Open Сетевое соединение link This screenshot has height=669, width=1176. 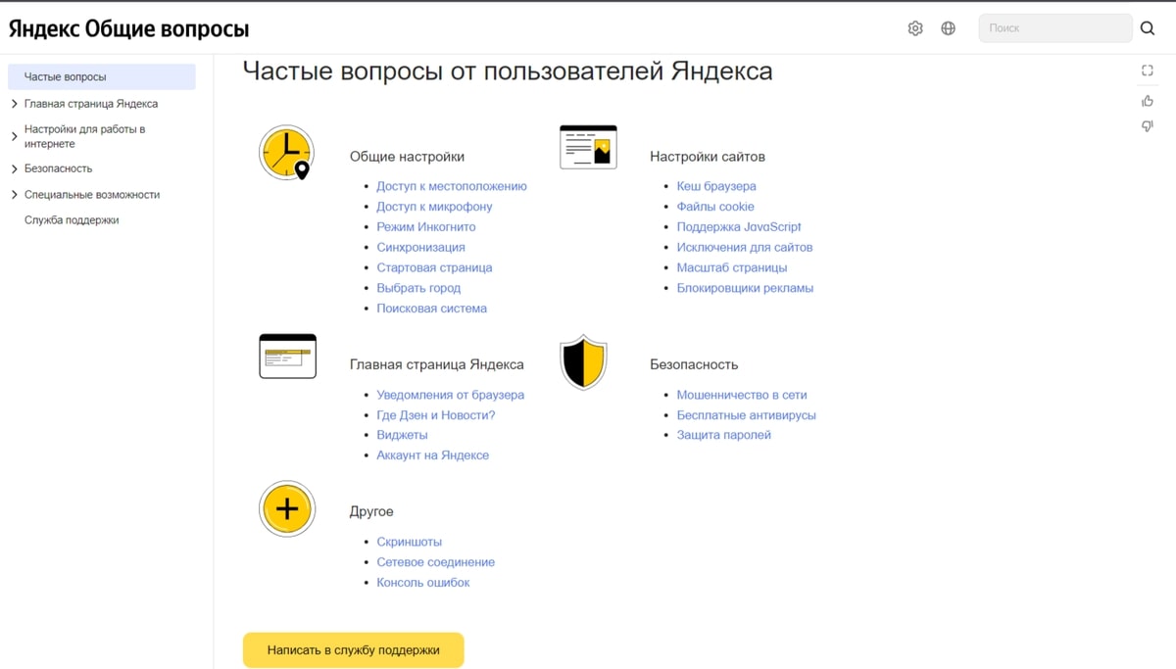pos(435,562)
